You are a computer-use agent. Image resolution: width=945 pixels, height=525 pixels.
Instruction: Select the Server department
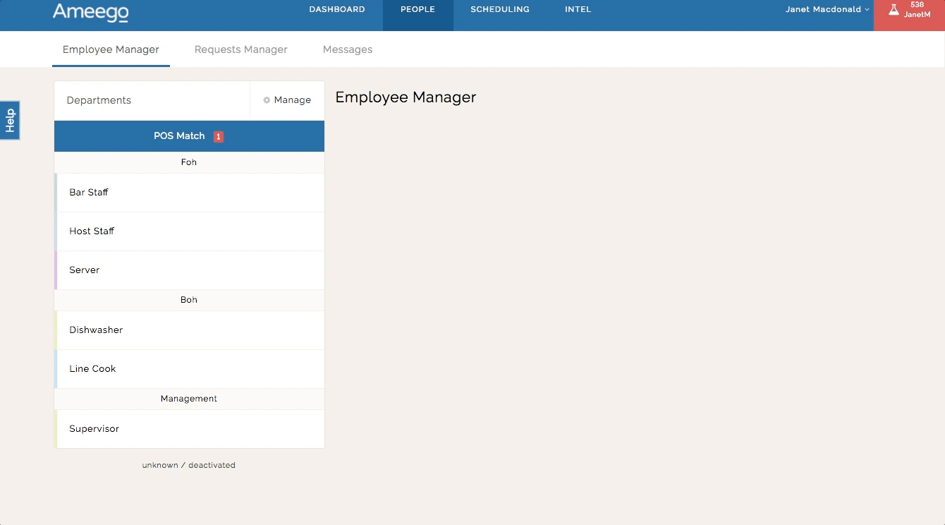click(x=189, y=270)
